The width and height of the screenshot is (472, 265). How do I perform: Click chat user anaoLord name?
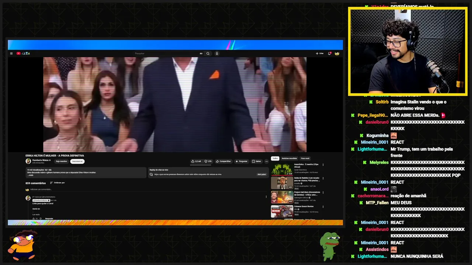(379, 189)
